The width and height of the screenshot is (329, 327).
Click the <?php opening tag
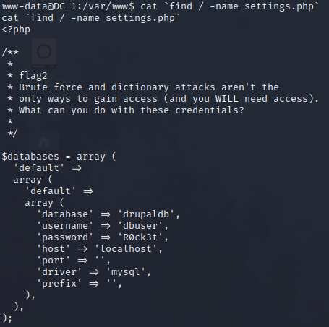[x=16, y=30]
